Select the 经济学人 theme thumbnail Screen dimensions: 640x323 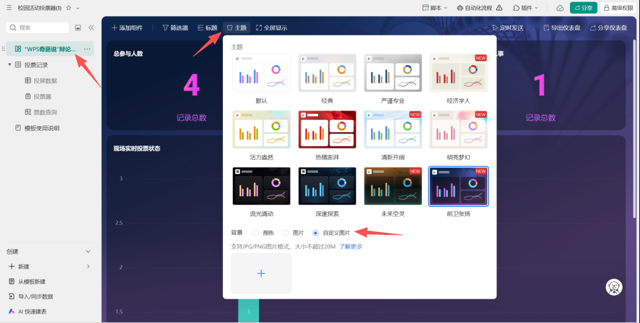point(459,73)
